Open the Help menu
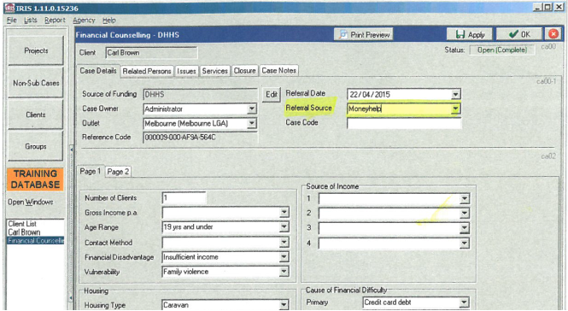 coord(108,21)
